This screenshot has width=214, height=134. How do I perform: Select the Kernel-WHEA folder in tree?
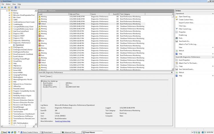point(18,73)
